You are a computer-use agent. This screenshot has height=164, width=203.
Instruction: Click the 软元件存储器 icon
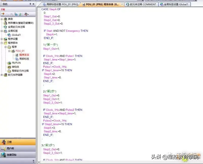[5, 75]
